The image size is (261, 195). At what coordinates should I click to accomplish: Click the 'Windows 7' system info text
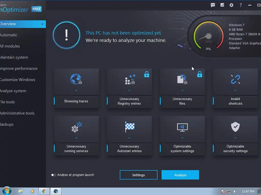click(x=237, y=25)
